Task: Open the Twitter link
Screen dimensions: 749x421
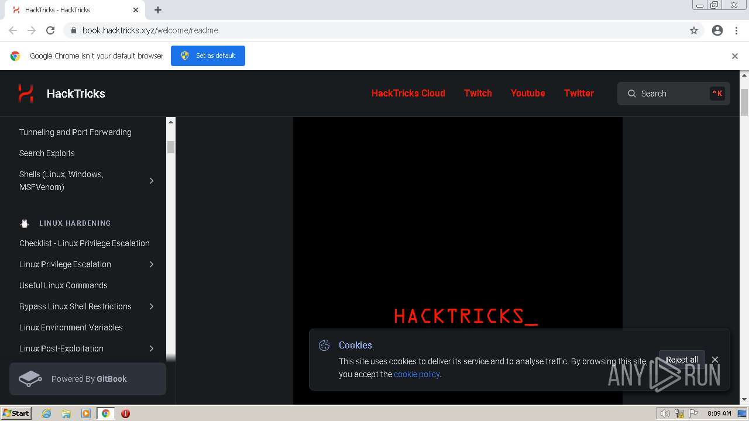Action: [579, 93]
